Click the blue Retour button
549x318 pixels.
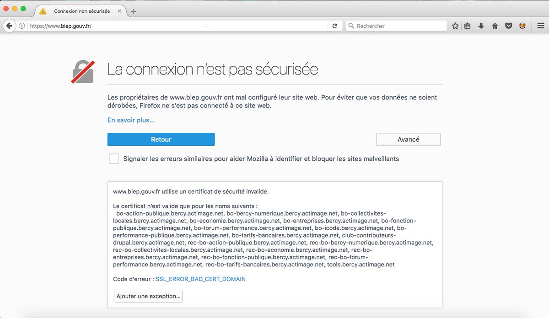click(x=161, y=139)
